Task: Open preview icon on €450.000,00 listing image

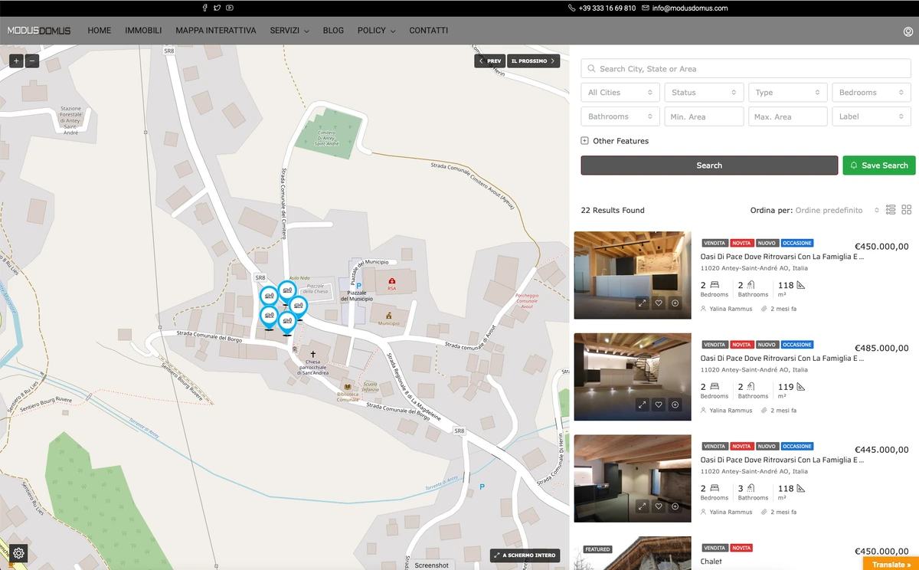Action: 642,303
